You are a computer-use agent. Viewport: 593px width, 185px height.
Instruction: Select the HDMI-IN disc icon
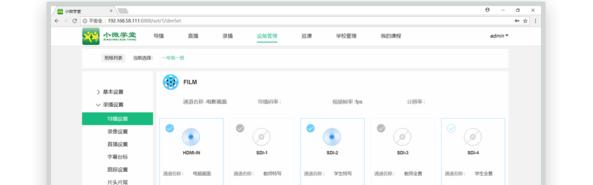[x=191, y=137]
